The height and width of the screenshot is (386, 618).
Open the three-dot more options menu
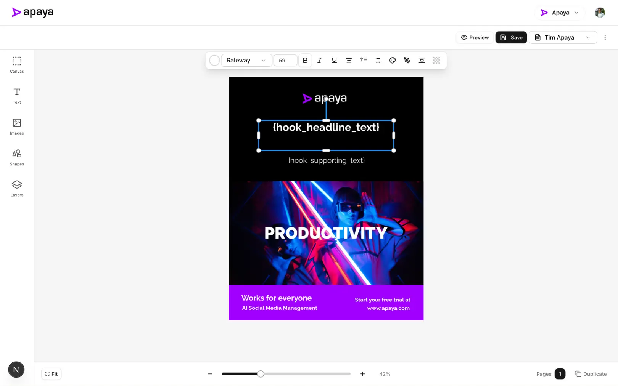click(x=605, y=37)
